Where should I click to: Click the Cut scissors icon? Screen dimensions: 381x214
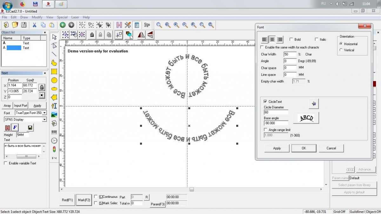(34, 25)
